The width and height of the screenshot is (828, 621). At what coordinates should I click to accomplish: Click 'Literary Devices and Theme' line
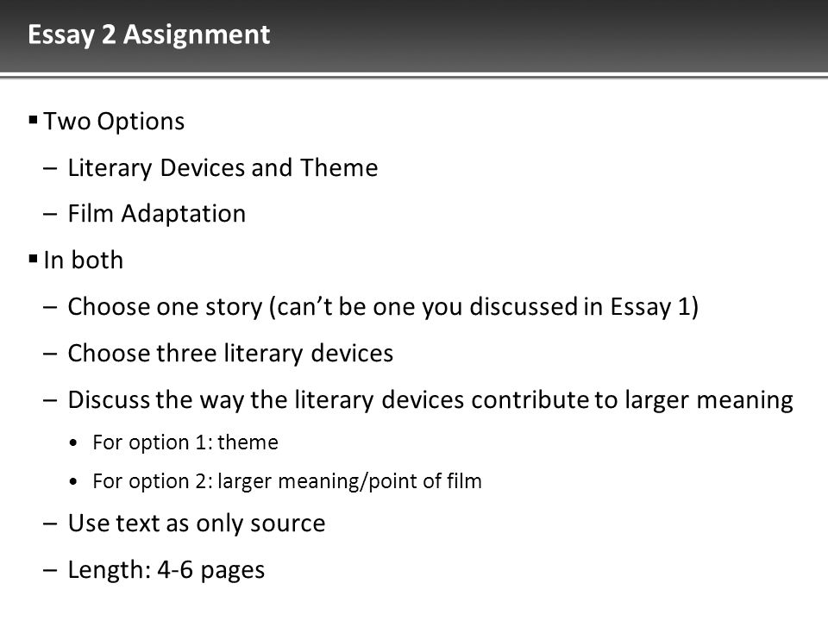pyautogui.click(x=223, y=168)
